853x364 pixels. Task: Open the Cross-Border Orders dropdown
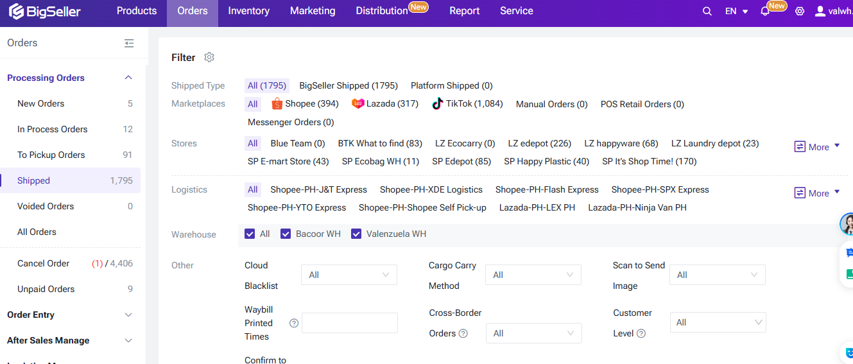[x=534, y=333]
